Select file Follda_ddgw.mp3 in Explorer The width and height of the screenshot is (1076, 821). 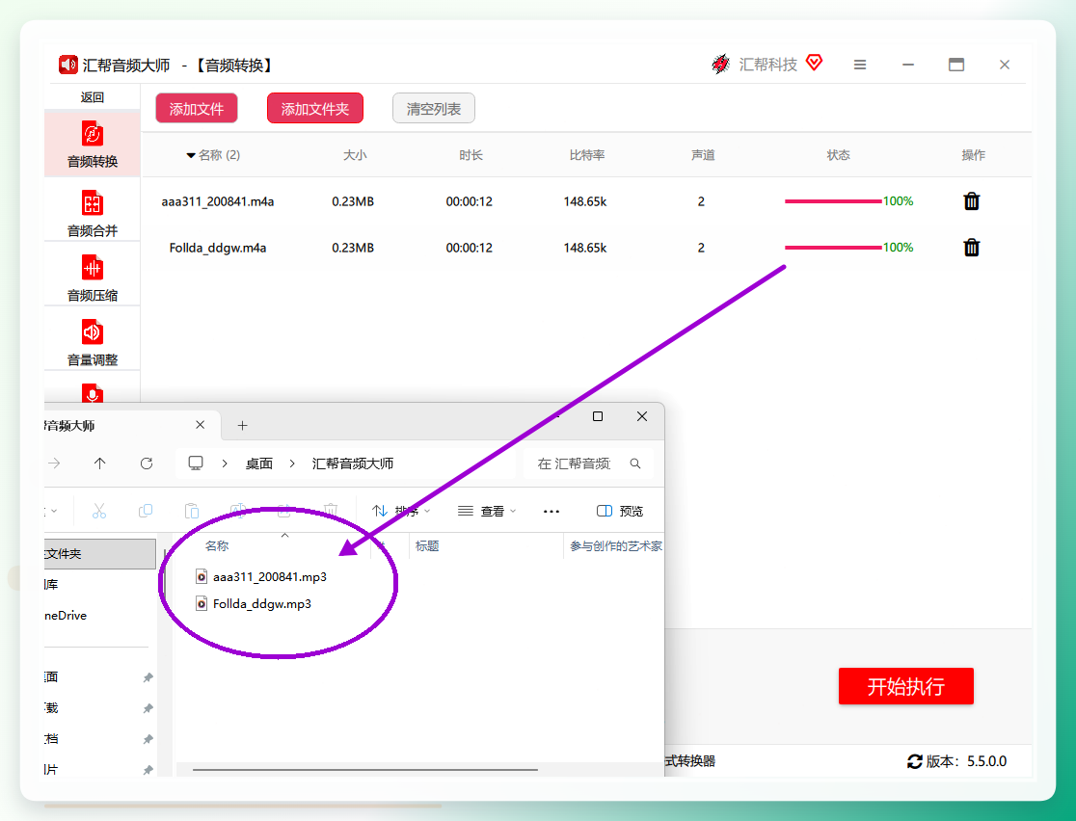tap(254, 603)
